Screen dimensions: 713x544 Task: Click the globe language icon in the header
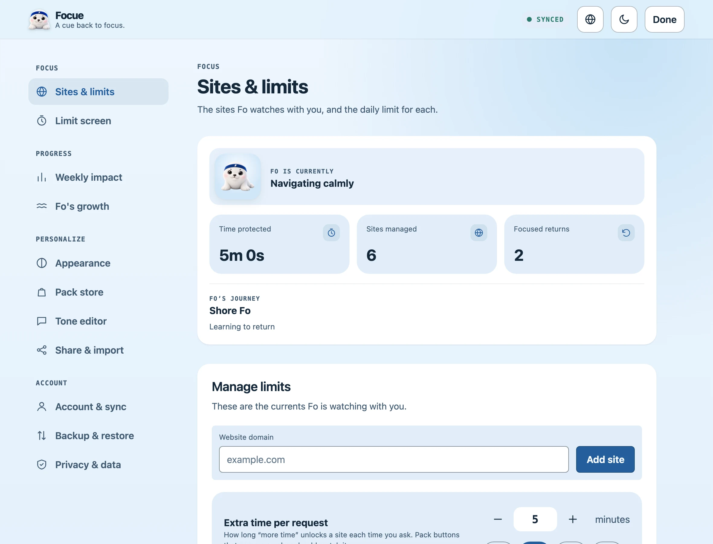point(590,19)
